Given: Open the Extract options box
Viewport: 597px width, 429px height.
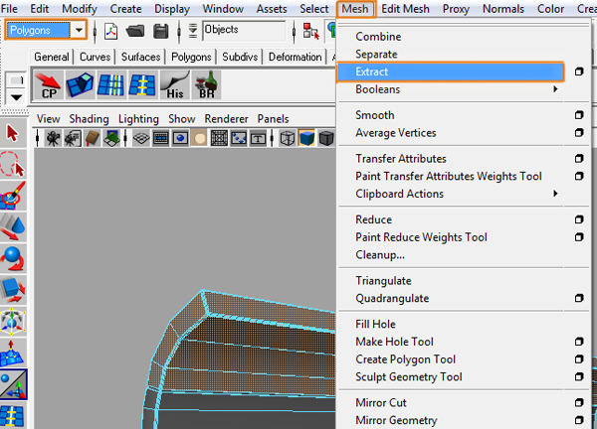Looking at the screenshot, I should [x=579, y=71].
